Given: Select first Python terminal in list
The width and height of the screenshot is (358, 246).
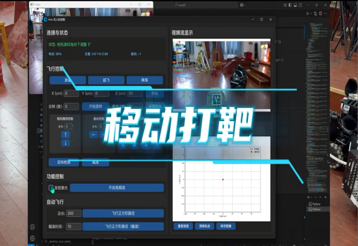Looking at the screenshot, I should 316,204.
